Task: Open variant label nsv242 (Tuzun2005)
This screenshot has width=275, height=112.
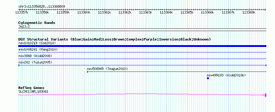Action: coord(35,62)
